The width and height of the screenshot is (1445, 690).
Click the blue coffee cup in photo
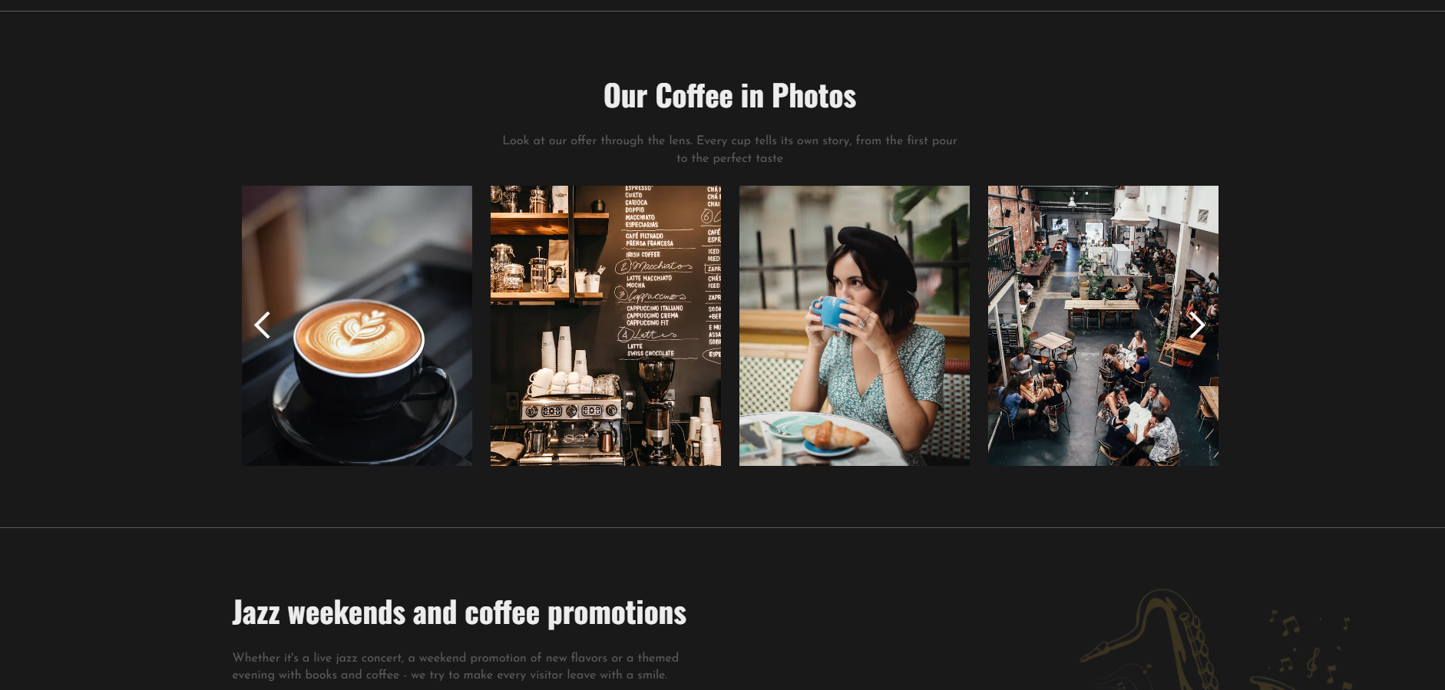831,313
